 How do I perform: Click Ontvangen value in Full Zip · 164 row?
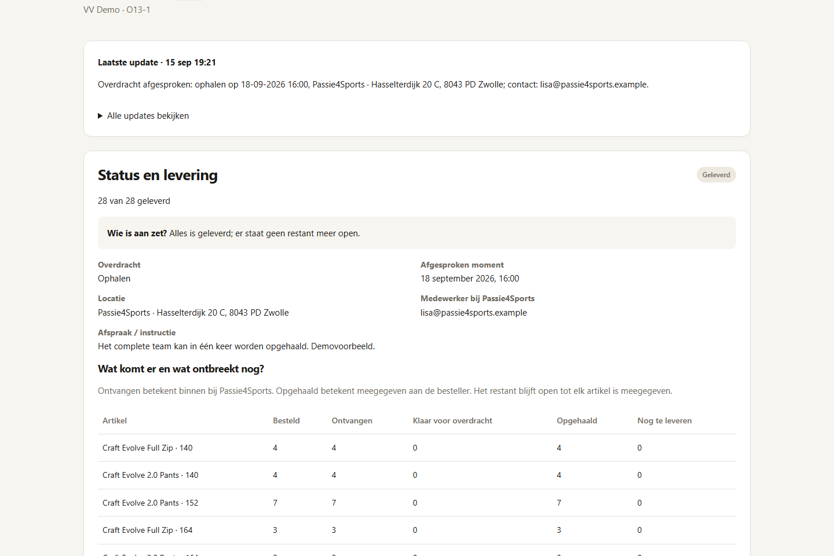334,530
